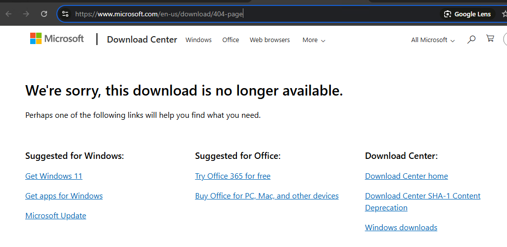Reload the page with refresh icon
Screen dimensions: 507x247
coord(44,14)
